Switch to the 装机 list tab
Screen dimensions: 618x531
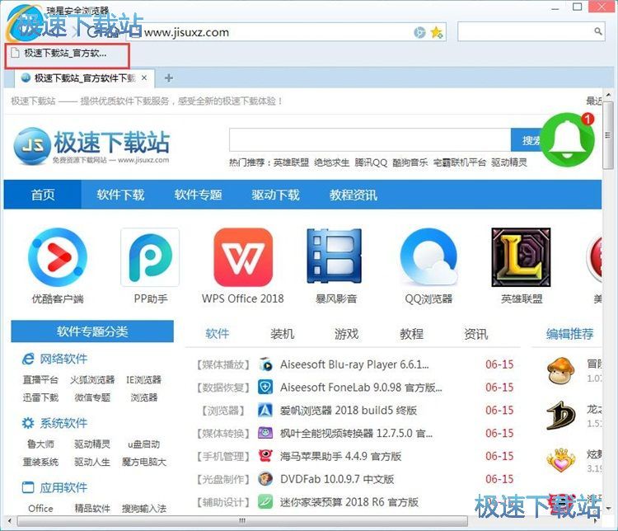point(282,334)
